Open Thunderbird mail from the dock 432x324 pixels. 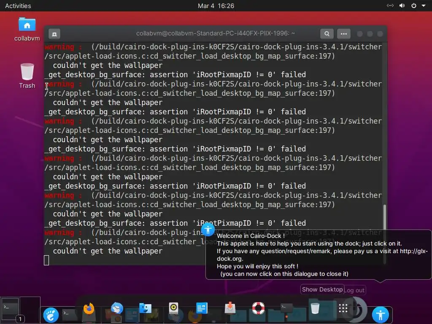[x=117, y=308]
